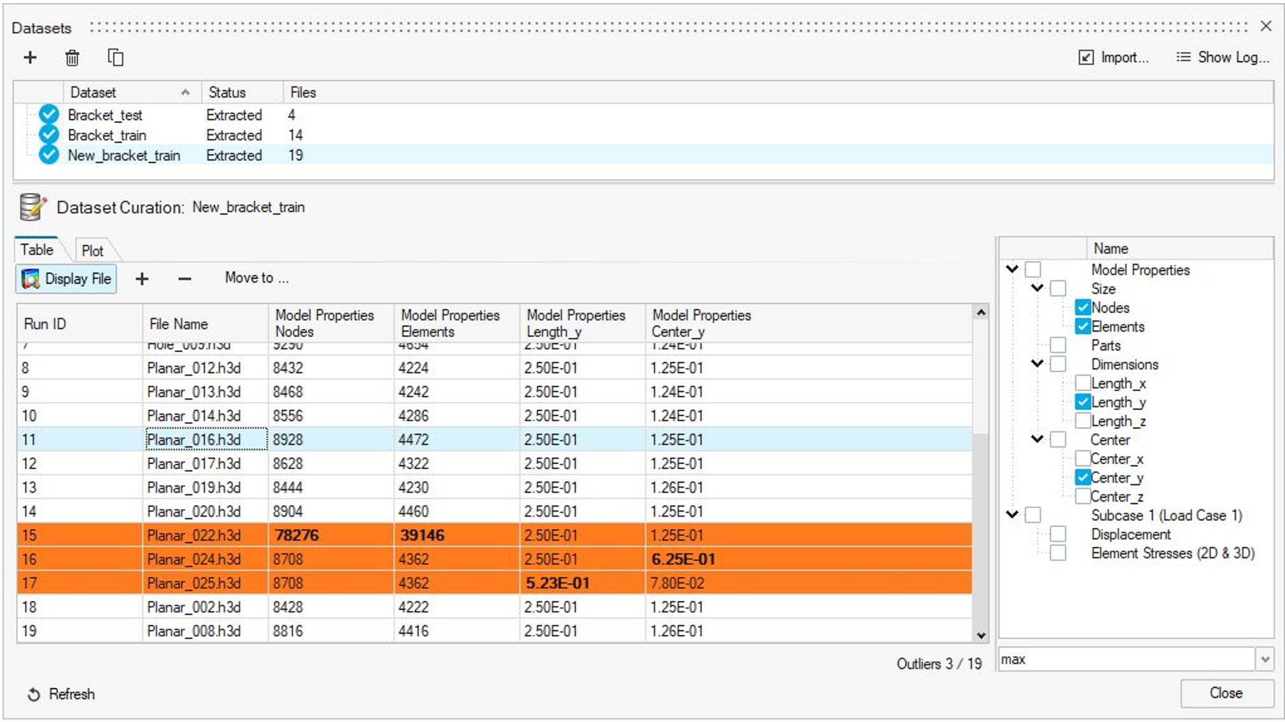Enable the Length_x checkbox
Screen dimensions: 1285x722
coord(1083,383)
